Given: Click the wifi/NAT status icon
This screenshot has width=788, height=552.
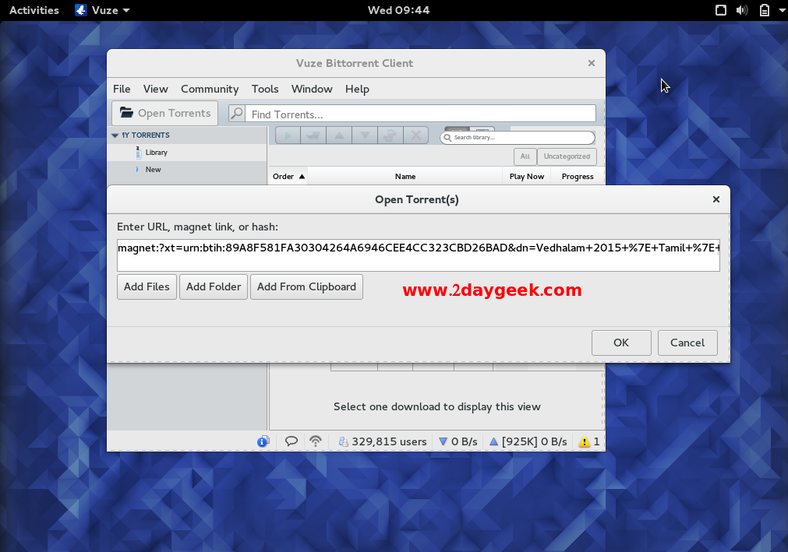Looking at the screenshot, I should point(316,441).
